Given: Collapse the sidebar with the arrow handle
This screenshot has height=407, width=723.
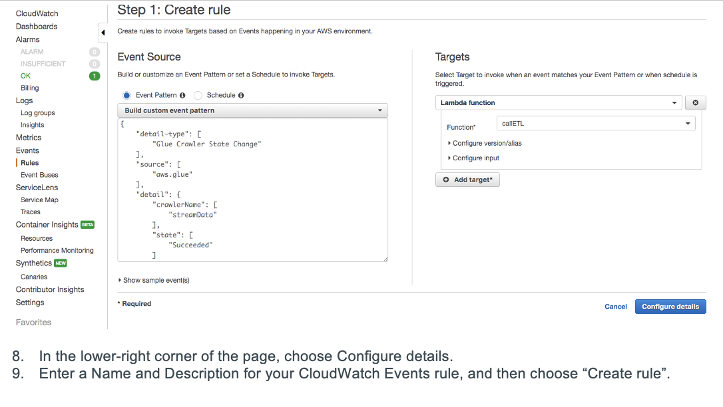Looking at the screenshot, I should tap(103, 33).
